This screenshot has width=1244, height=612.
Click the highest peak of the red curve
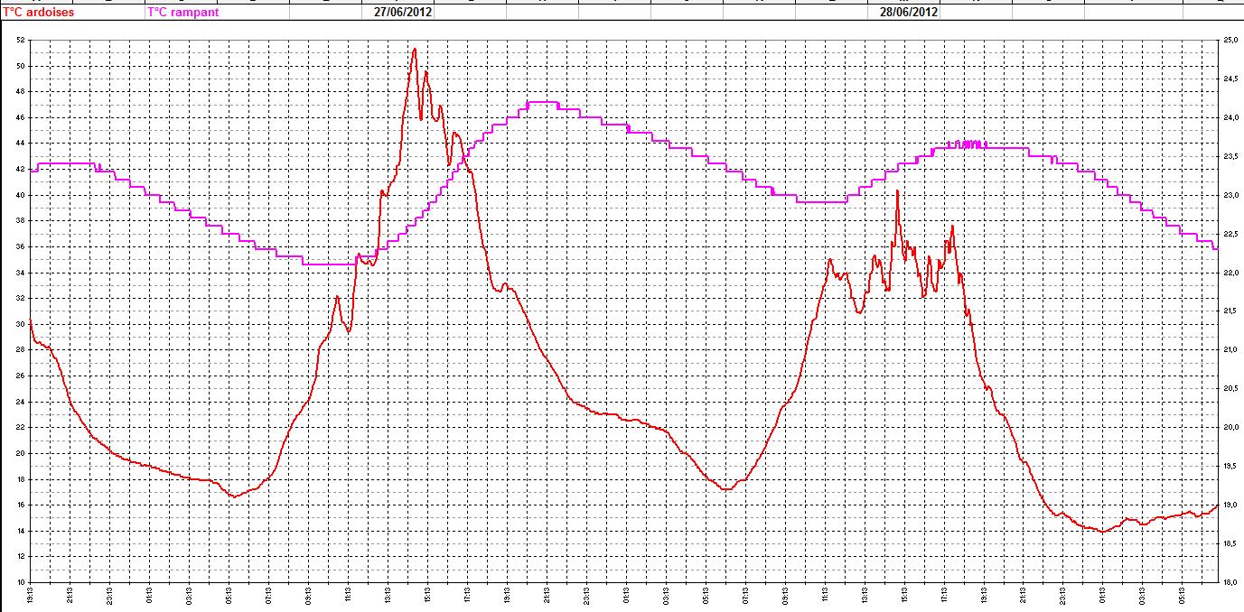[x=414, y=50]
